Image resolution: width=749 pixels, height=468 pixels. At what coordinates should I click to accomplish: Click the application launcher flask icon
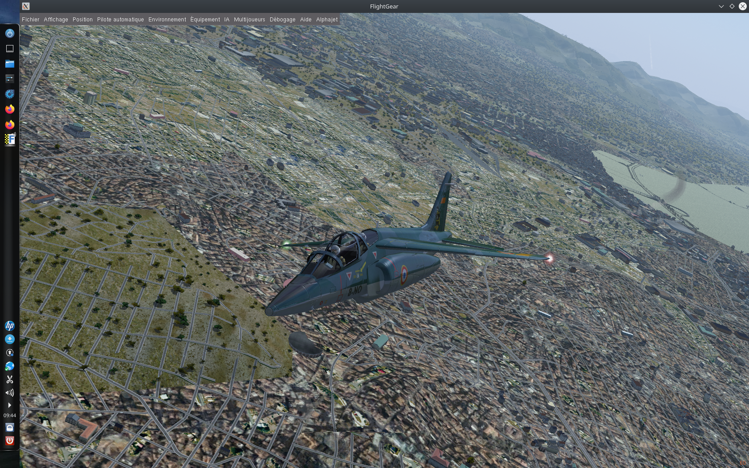pos(9,33)
